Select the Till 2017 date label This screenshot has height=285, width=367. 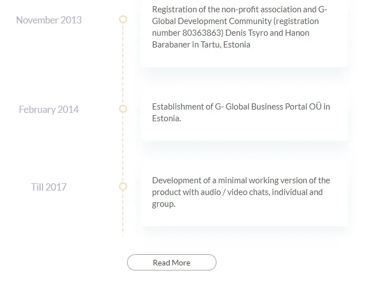click(x=49, y=187)
